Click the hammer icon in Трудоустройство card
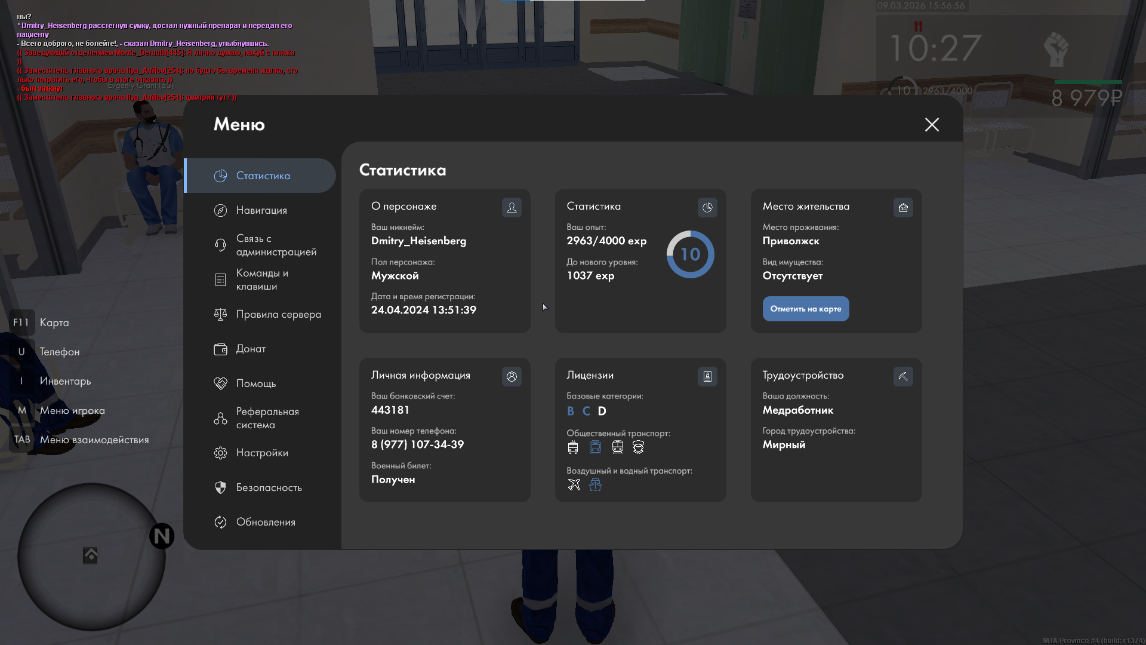 point(903,376)
